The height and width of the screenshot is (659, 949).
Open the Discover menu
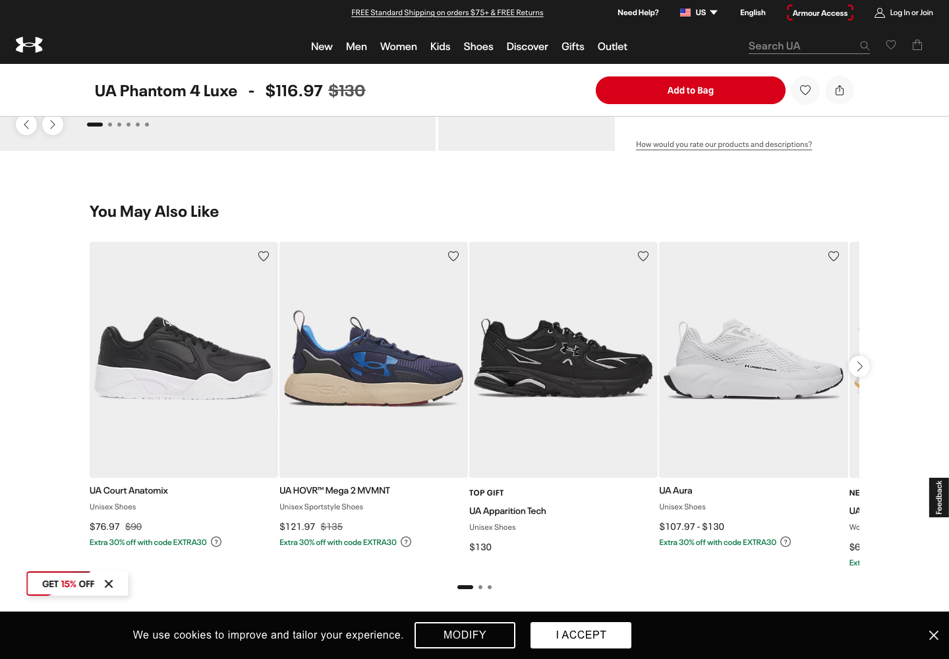[527, 47]
